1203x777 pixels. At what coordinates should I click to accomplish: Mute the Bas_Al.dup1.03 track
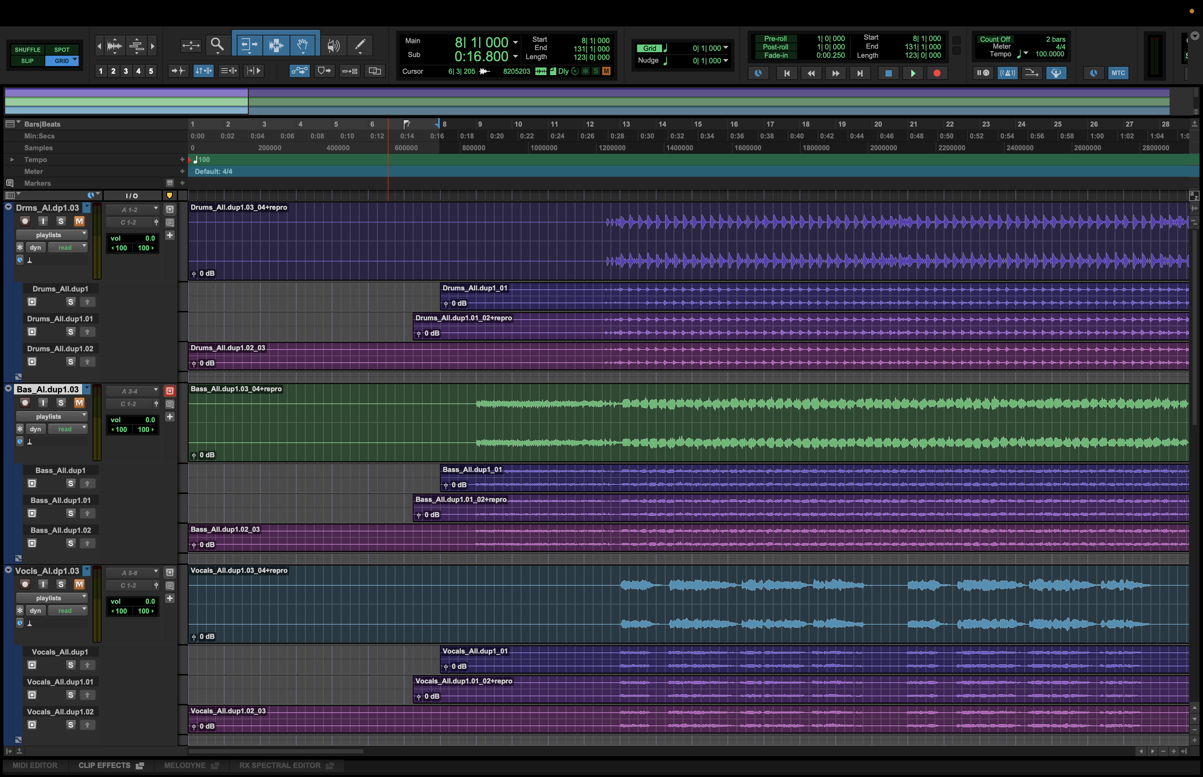coord(79,403)
